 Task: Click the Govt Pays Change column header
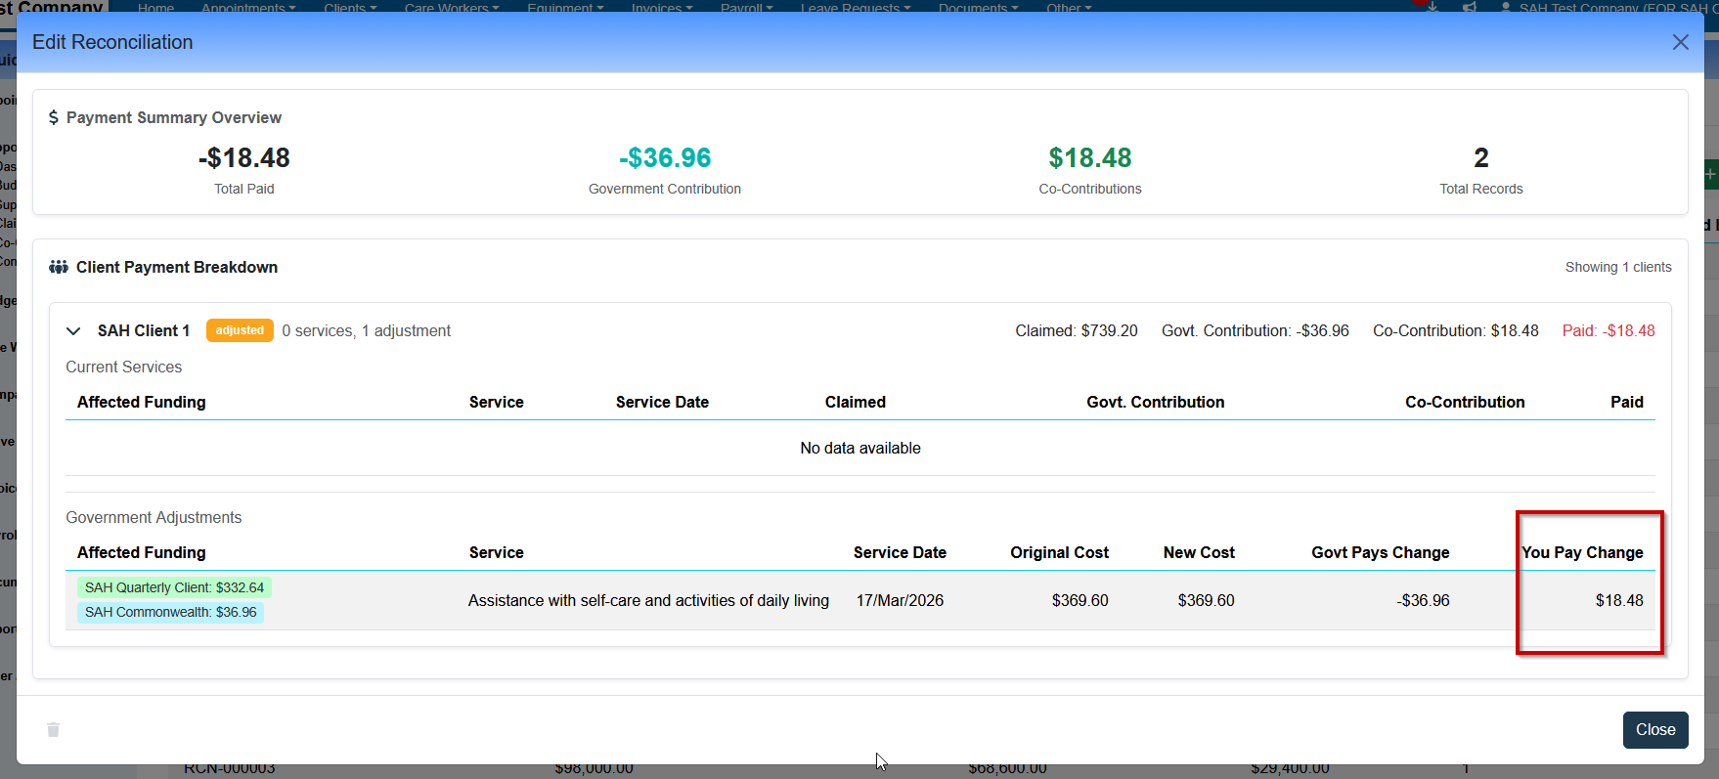pyautogui.click(x=1381, y=552)
